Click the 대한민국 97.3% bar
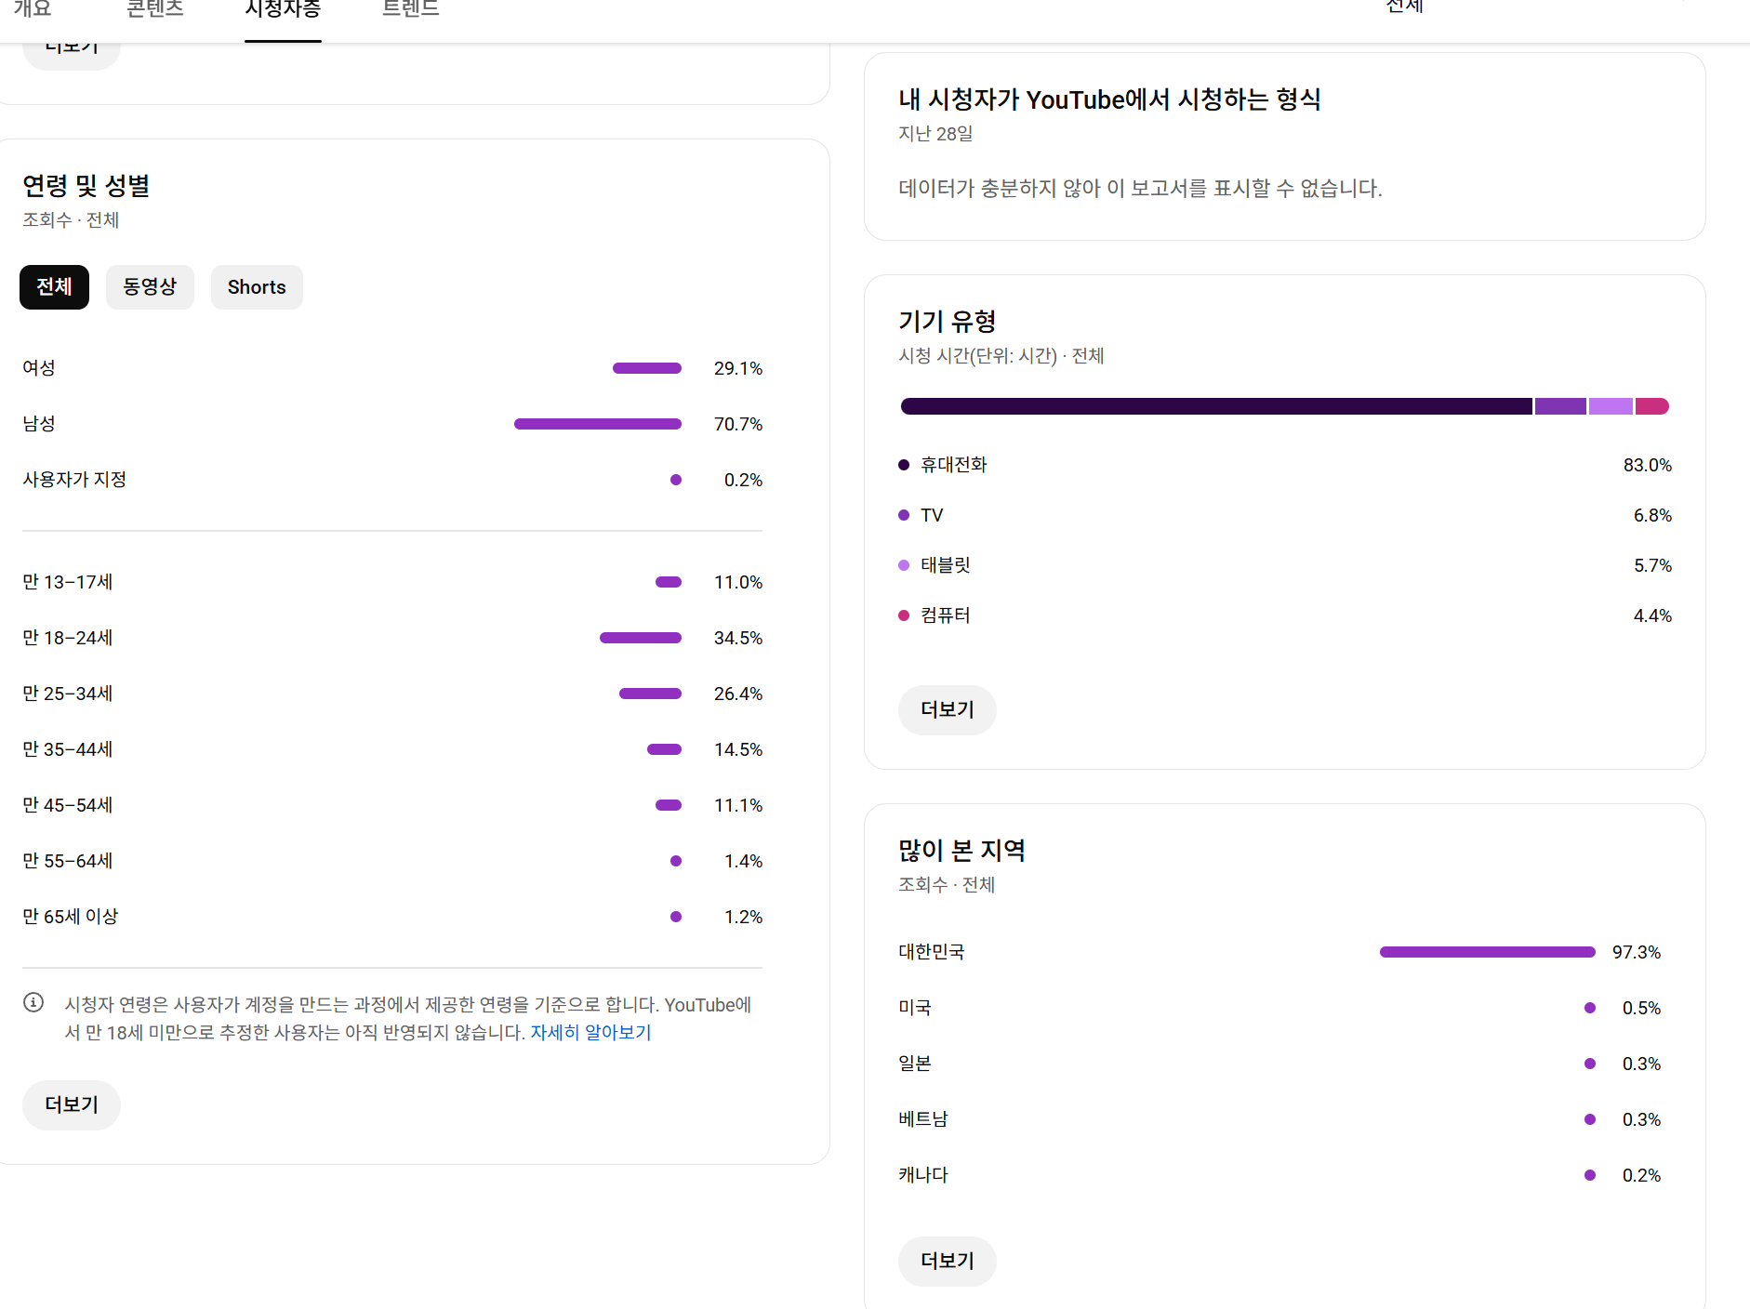 pyautogui.click(x=1487, y=952)
